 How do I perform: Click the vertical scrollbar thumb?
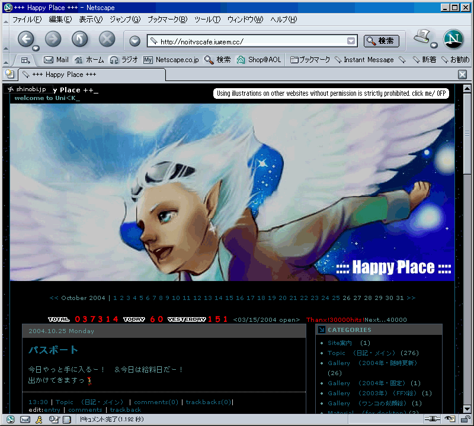click(467, 133)
